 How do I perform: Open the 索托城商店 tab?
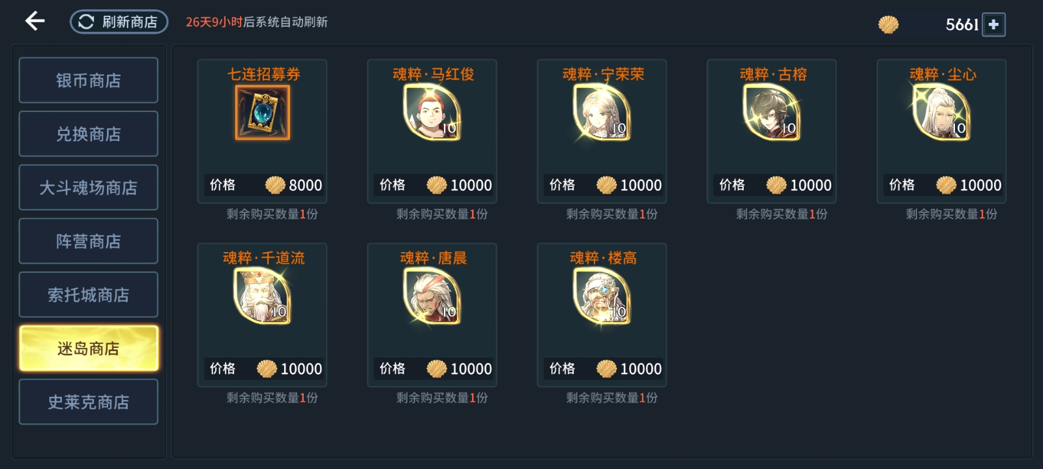click(x=89, y=294)
